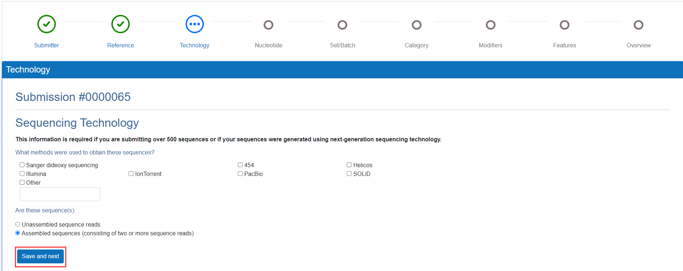
Task: Choose the Assembled sequences radio button
Action: coord(18,233)
